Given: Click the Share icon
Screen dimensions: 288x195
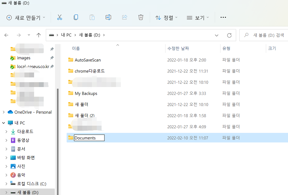Looking at the screenshot, I should point(124,17).
